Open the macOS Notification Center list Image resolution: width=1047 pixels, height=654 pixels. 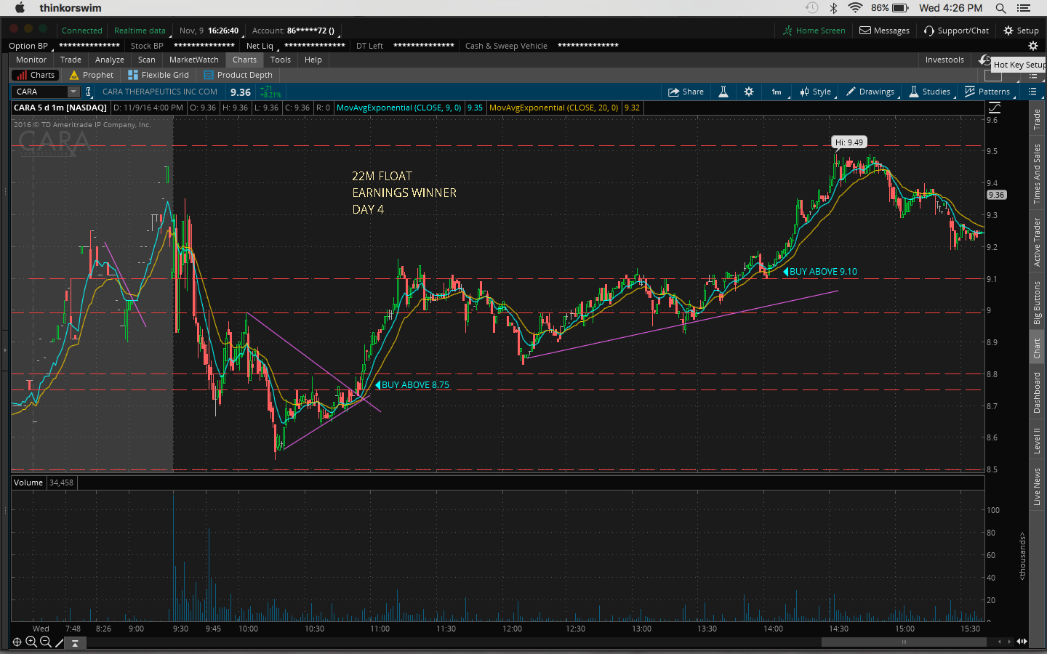(x=1024, y=8)
